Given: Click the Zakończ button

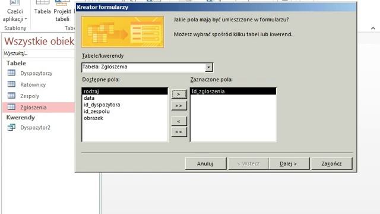Looking at the screenshot, I should pos(332,164).
